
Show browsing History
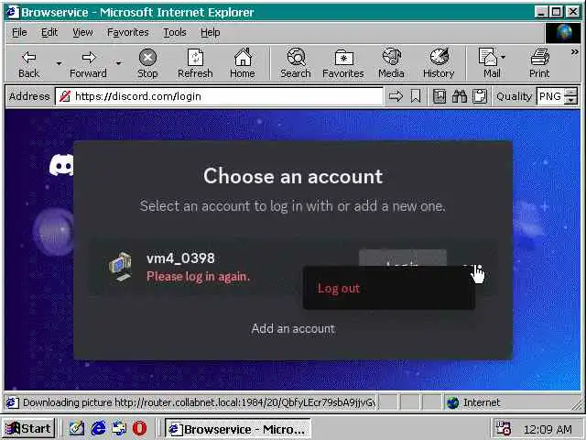[439, 63]
